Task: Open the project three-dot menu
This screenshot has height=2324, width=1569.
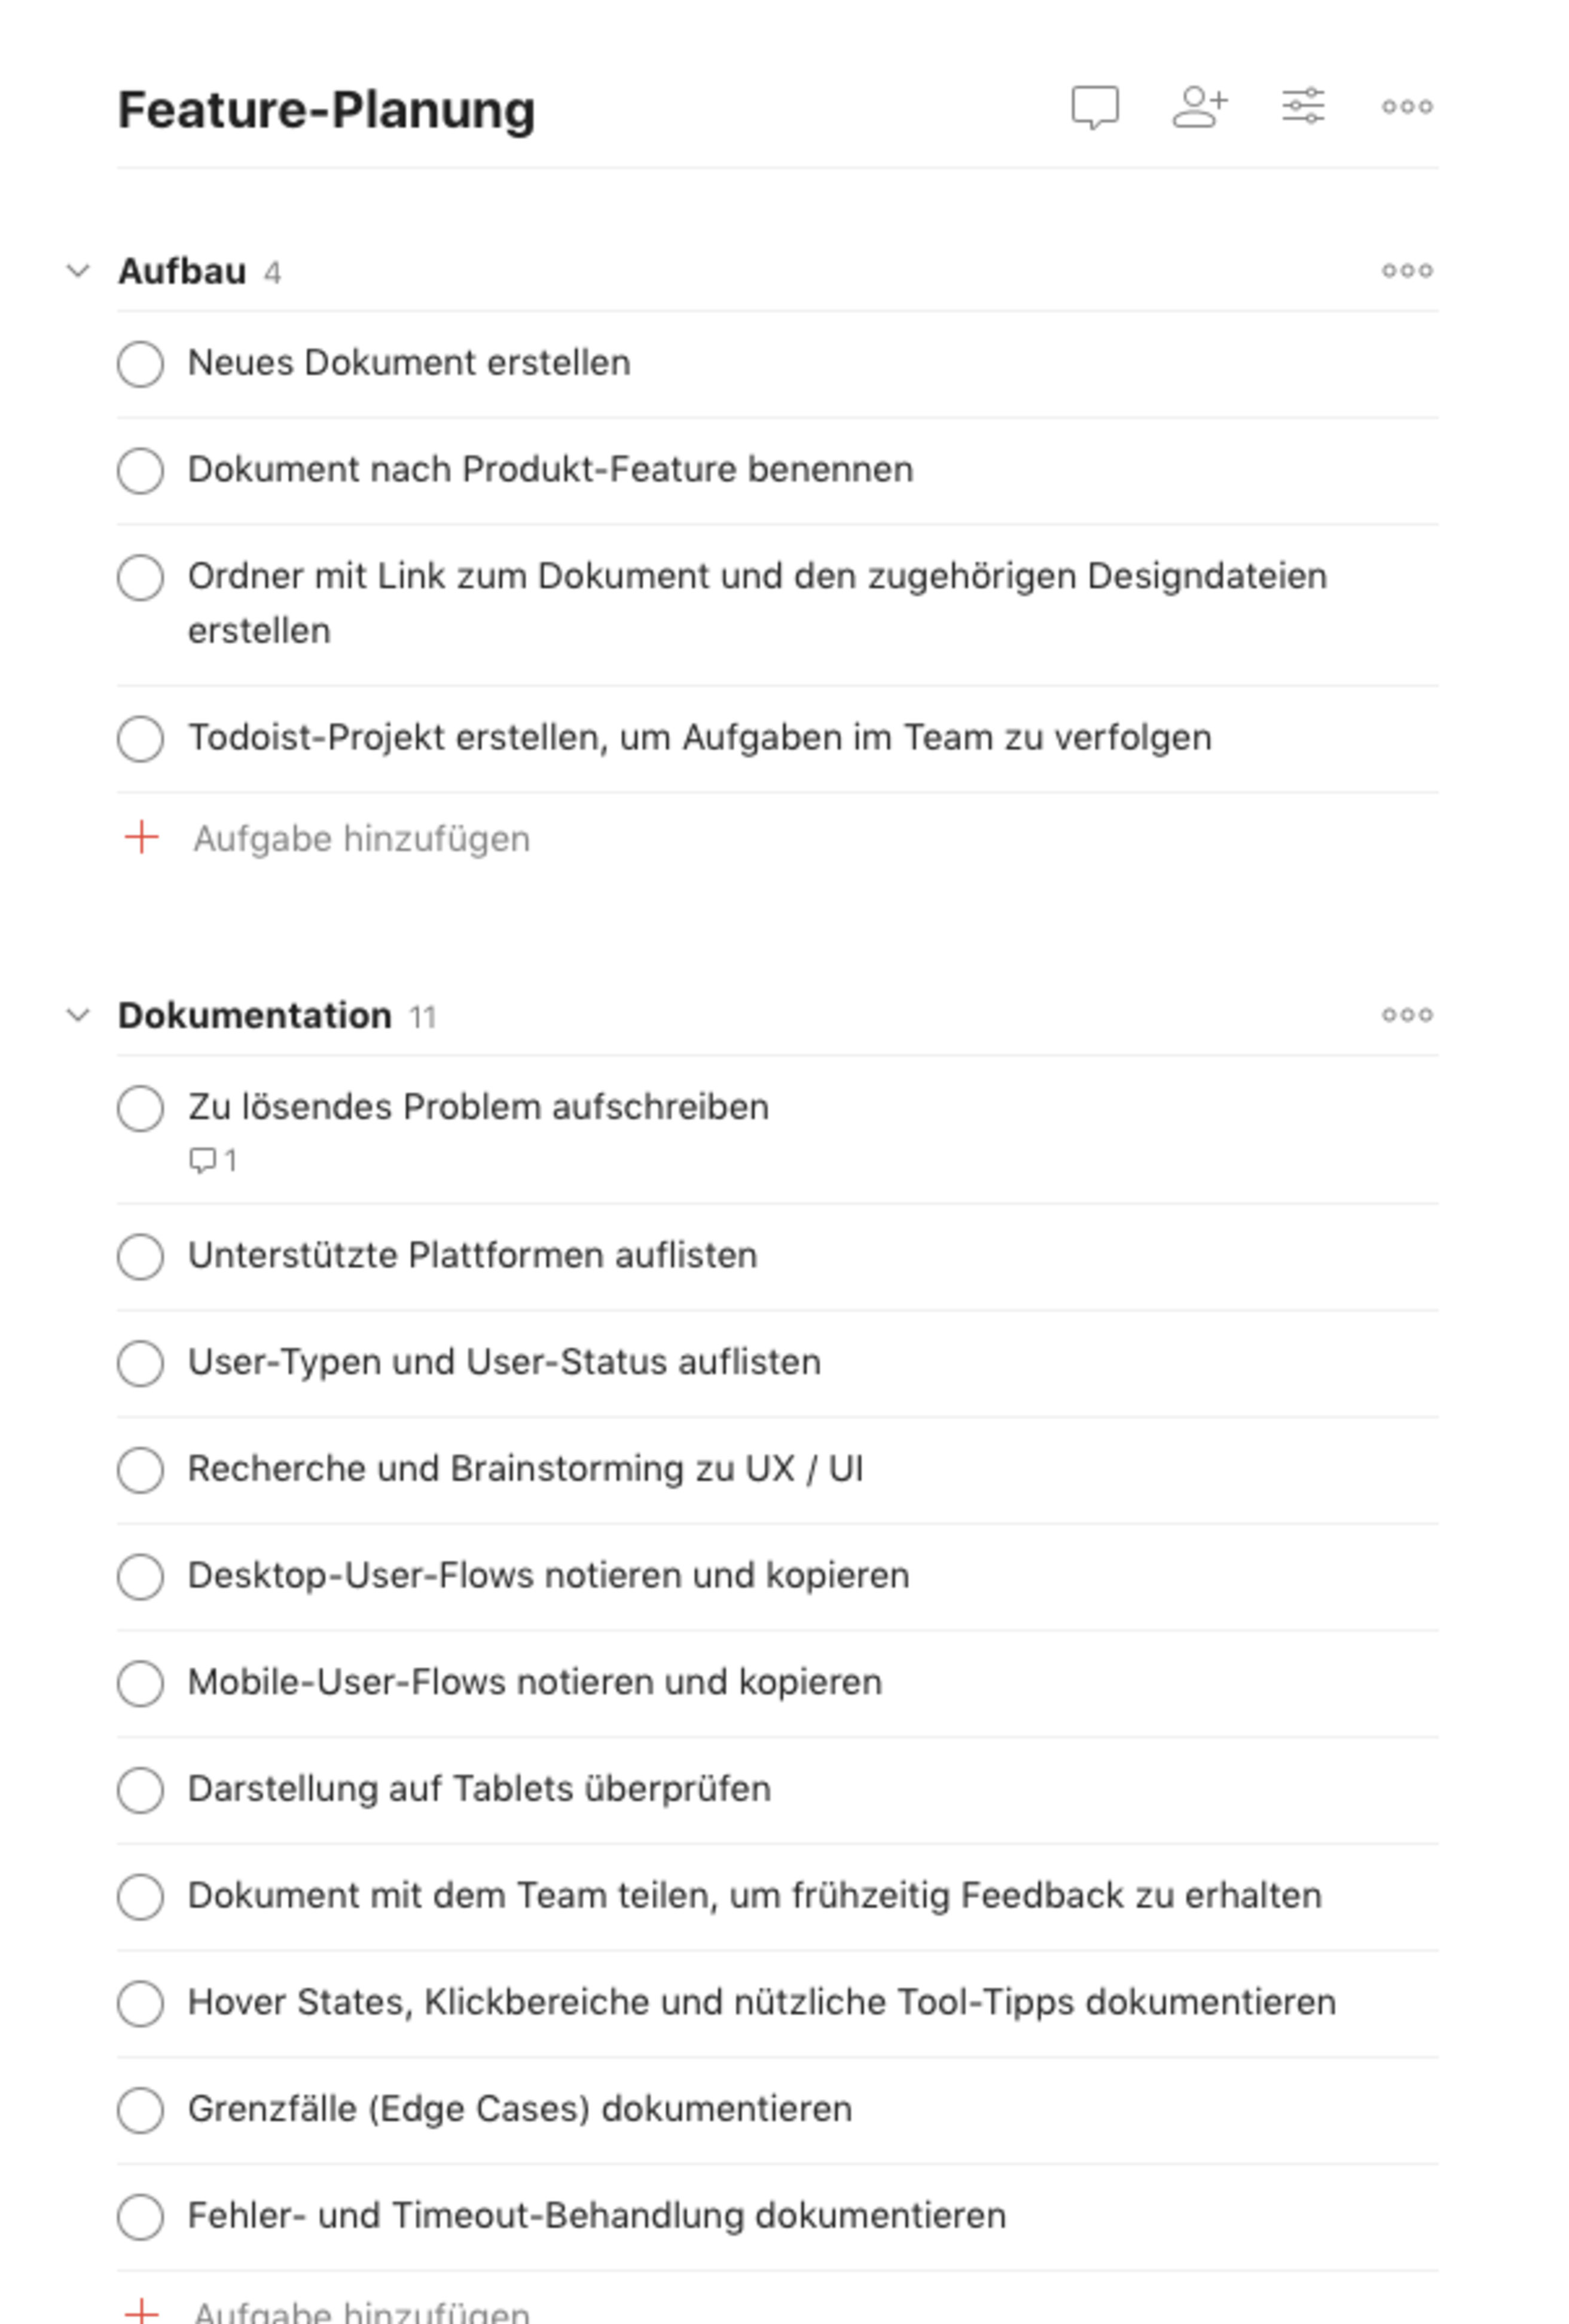Action: pyautogui.click(x=1406, y=108)
